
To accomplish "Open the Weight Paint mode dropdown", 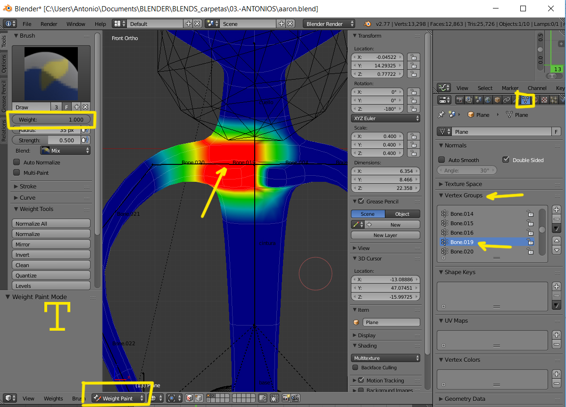I will [x=118, y=398].
